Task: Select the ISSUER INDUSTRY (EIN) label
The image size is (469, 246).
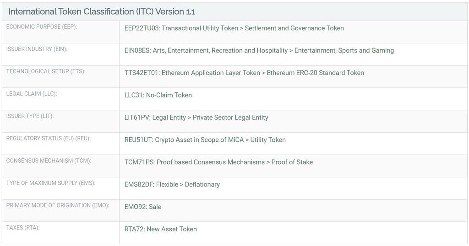Action: point(37,49)
